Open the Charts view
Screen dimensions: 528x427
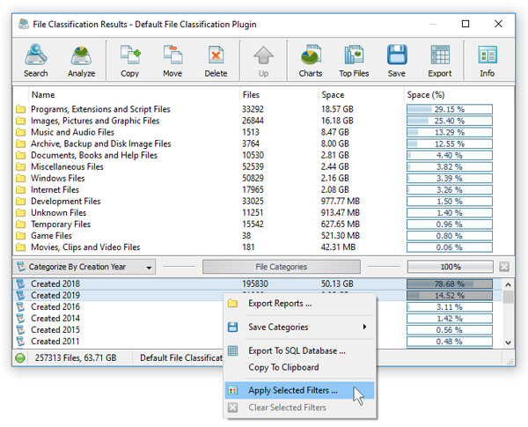pyautogui.click(x=311, y=61)
